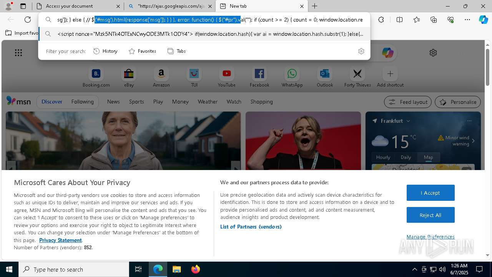Open the Outlook shortcut tile
Screen dimensions: 492x277
[325, 77]
